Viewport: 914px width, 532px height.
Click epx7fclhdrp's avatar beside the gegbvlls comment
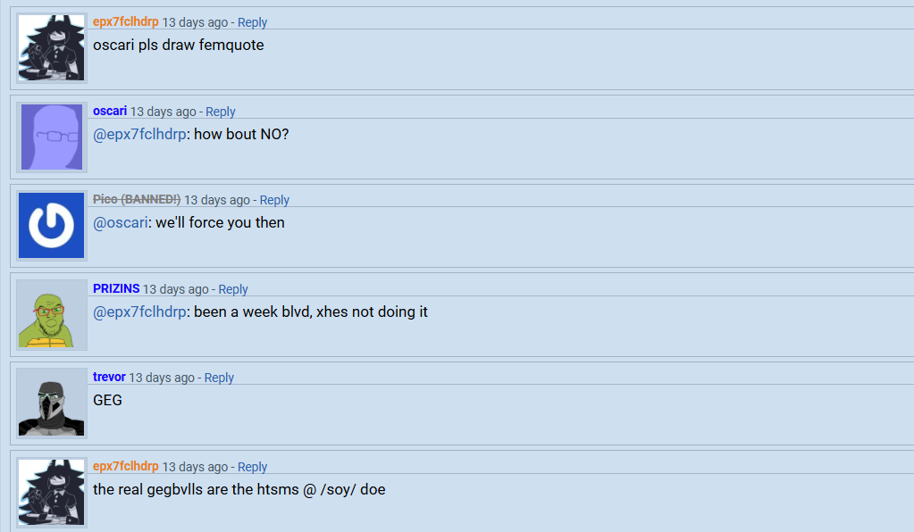pyautogui.click(x=52, y=493)
